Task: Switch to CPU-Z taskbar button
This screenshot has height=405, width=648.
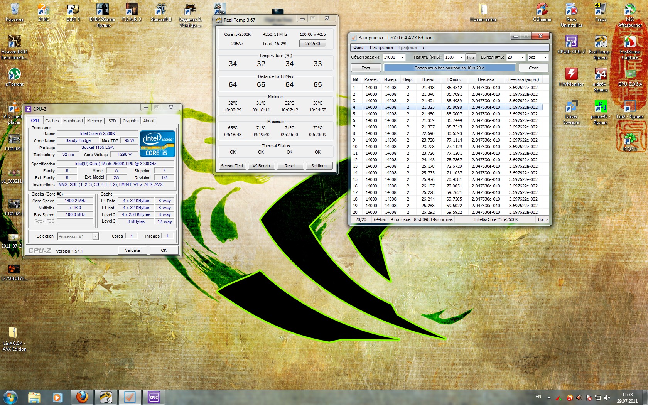Action: [x=154, y=397]
